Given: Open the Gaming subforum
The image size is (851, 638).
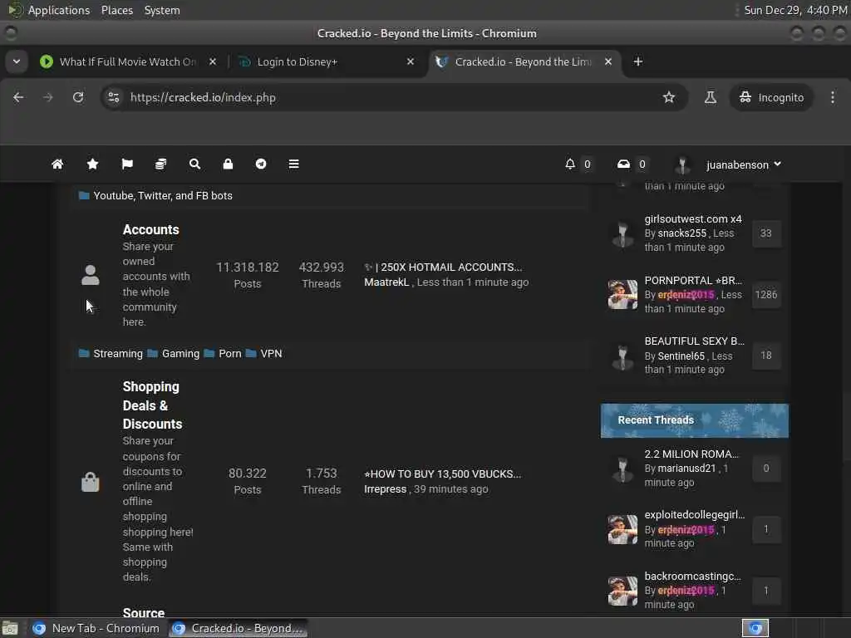Looking at the screenshot, I should point(180,353).
